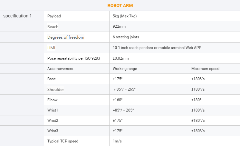Image resolution: width=240 pixels, height=146 pixels.
Task: Select the Wrist1 row label
Action: (x=53, y=110)
